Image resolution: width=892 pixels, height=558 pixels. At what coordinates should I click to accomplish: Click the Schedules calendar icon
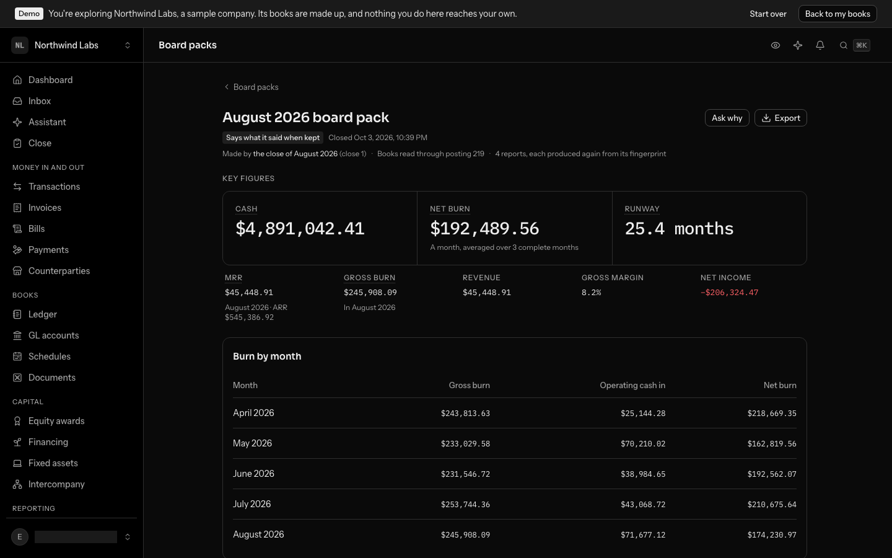17,356
